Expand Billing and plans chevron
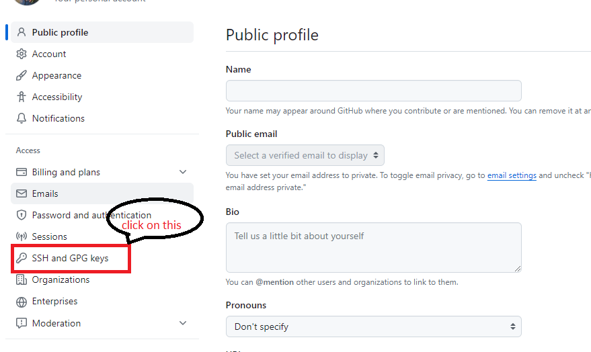This screenshot has width=591, height=352. [x=183, y=172]
